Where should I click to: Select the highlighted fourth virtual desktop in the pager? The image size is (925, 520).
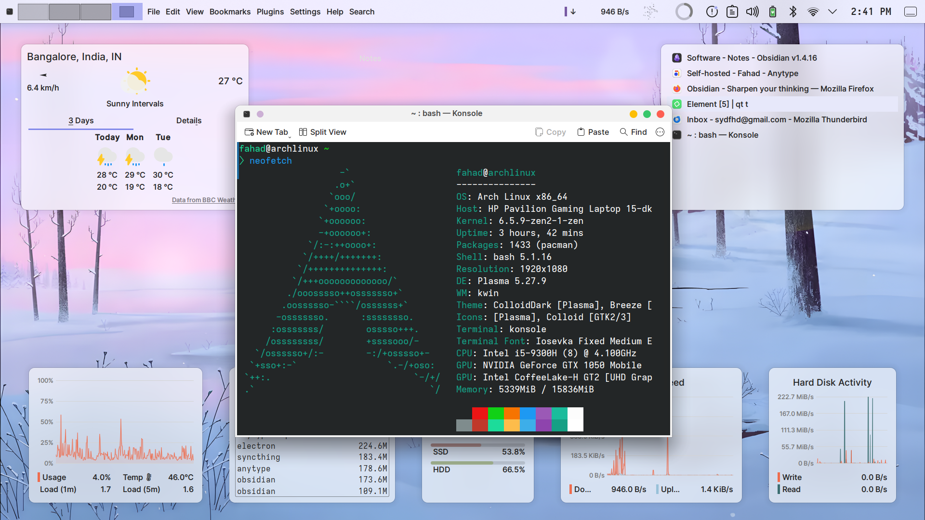127,12
